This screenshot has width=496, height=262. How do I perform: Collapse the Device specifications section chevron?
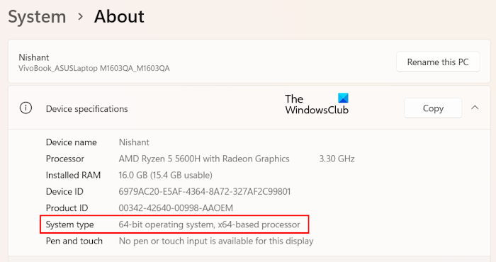[475, 108]
